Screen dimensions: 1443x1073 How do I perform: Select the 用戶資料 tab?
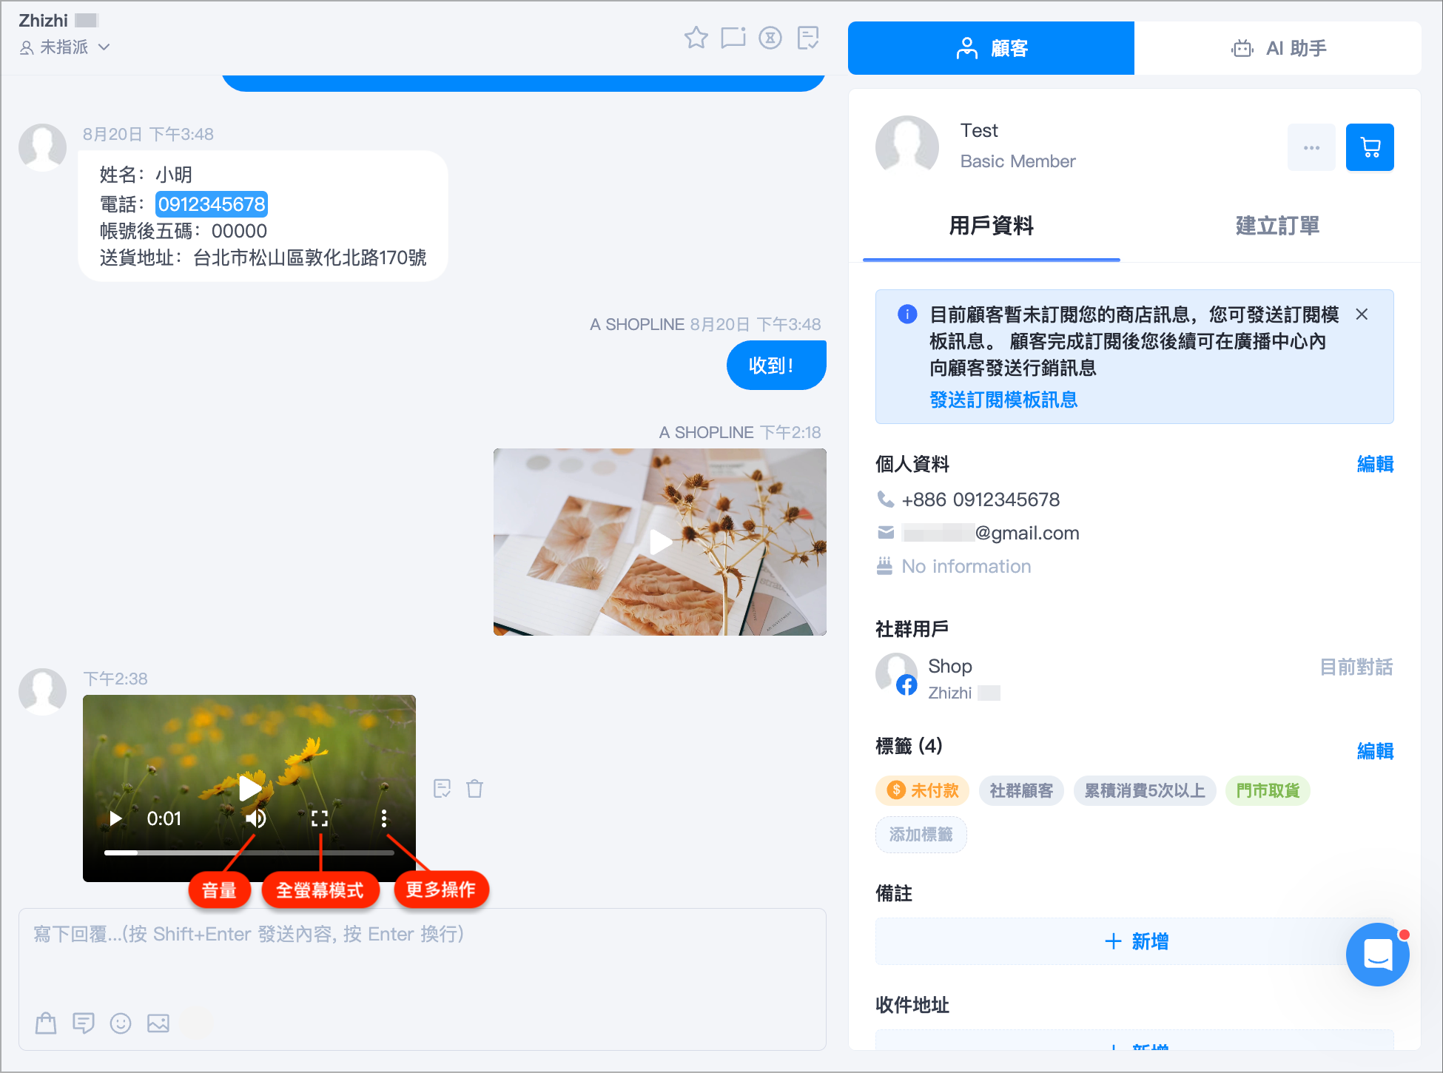[991, 226]
